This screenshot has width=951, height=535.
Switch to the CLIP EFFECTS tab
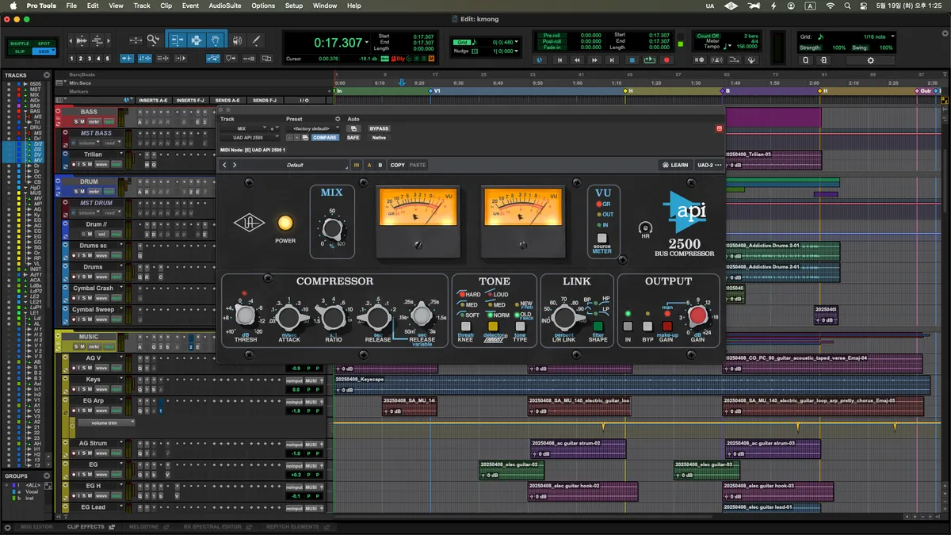(x=86, y=526)
